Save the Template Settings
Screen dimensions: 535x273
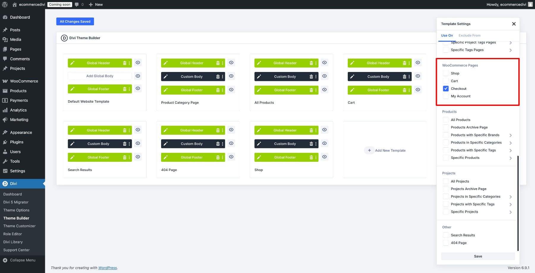pyautogui.click(x=478, y=256)
